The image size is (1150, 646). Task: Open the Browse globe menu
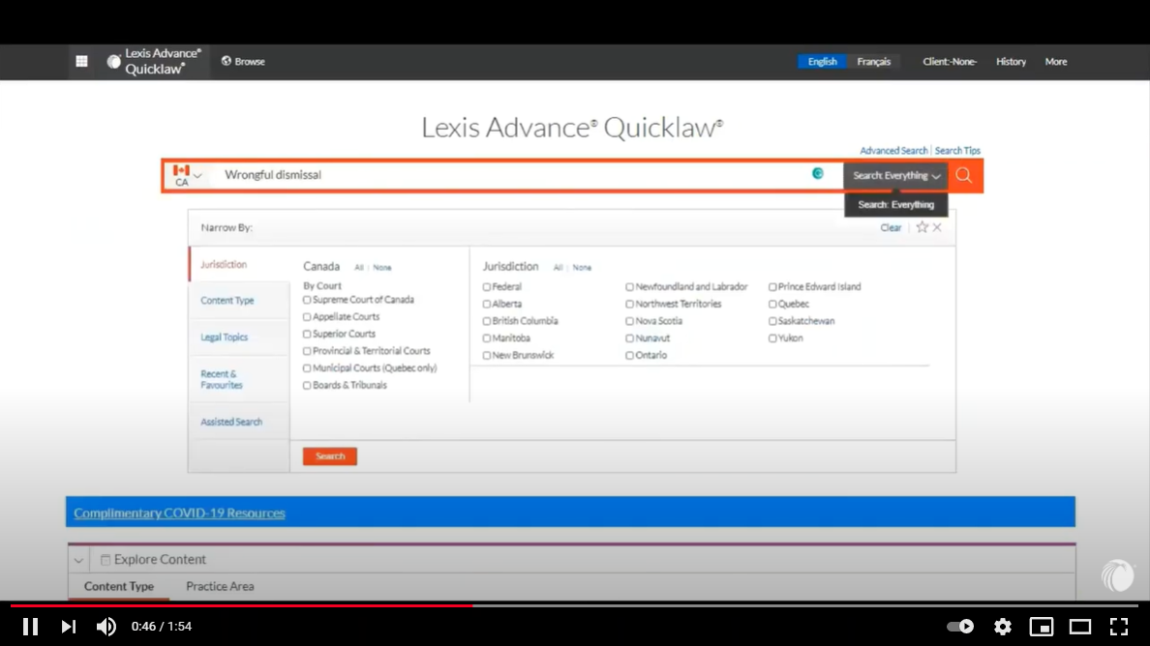(243, 62)
